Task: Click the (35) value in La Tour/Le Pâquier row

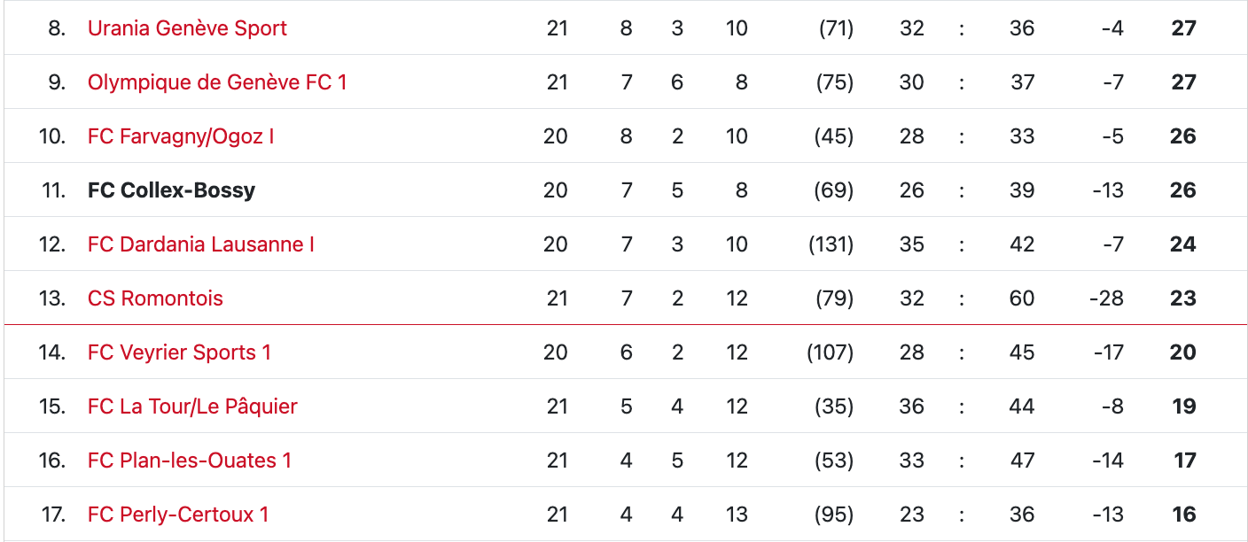Action: 833,406
